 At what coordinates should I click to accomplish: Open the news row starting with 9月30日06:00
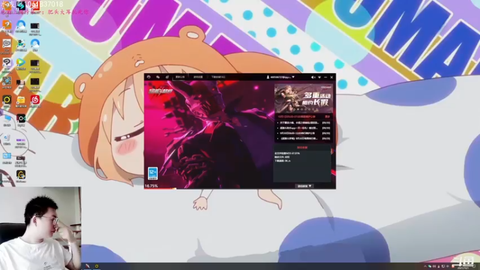(x=304, y=133)
